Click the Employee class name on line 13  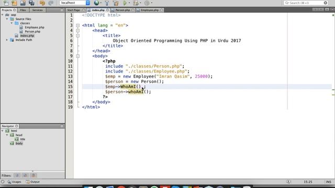[x=143, y=77]
